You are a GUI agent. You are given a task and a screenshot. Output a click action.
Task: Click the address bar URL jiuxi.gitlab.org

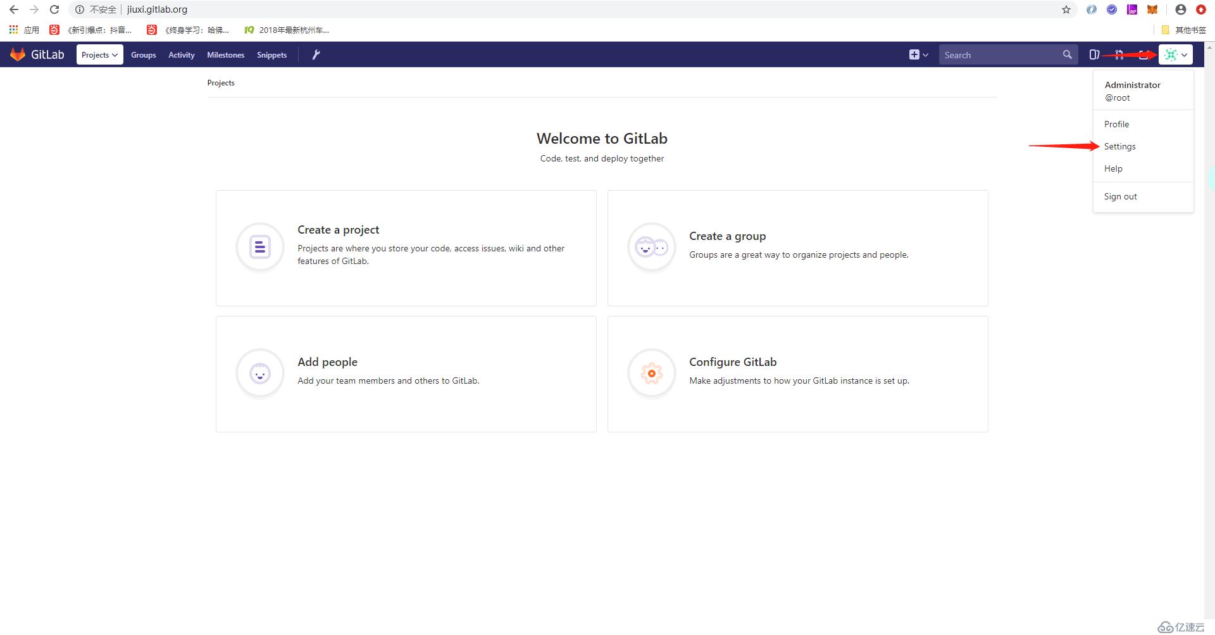157,9
